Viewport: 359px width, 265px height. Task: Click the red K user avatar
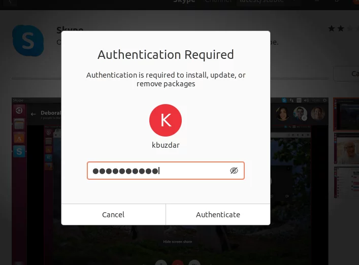click(166, 120)
